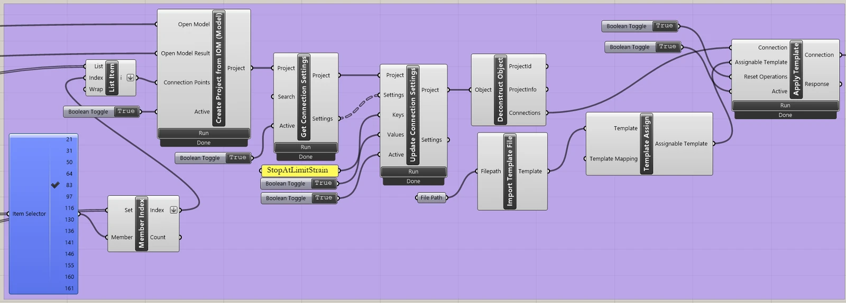
Task: Select the Apply Template component title bar
Action: click(796, 69)
